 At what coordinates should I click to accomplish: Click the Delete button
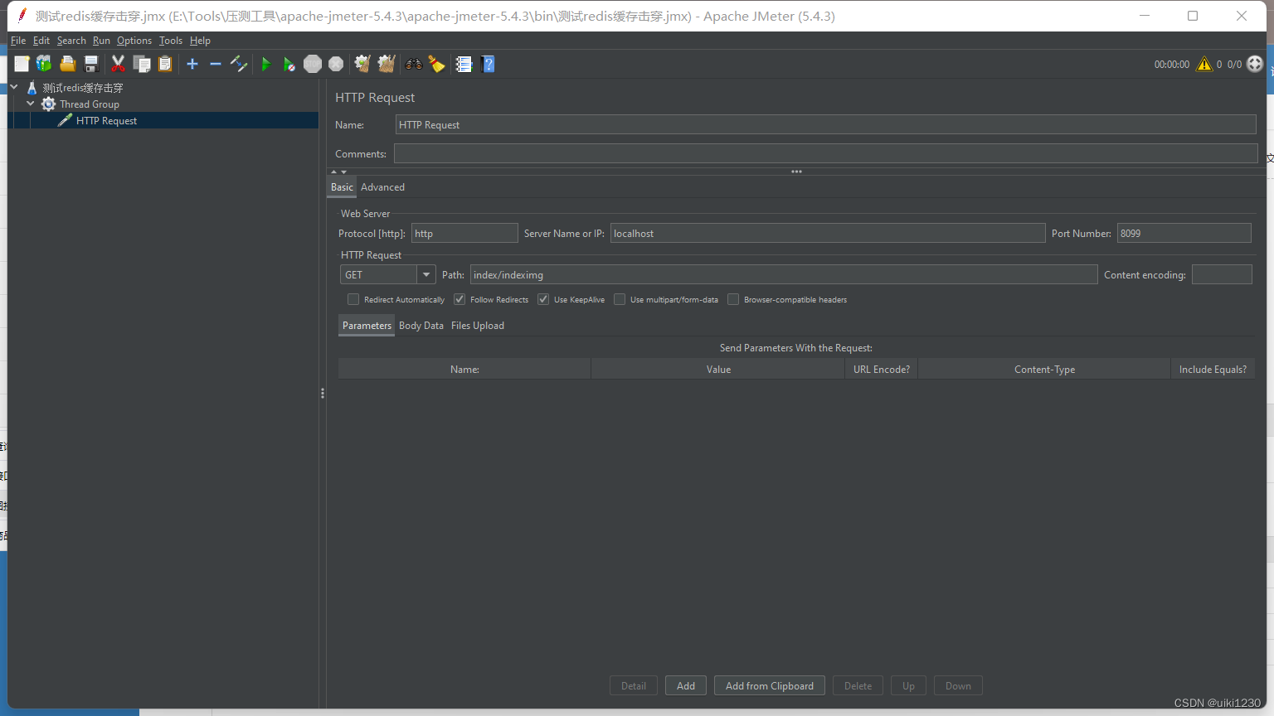click(x=858, y=685)
